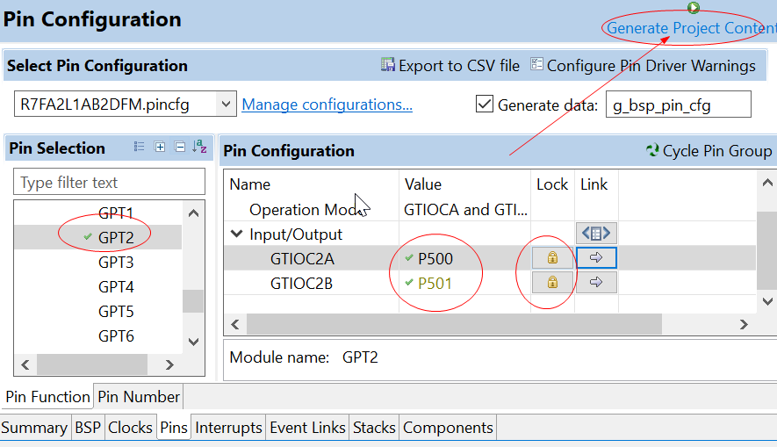Click Cycle Pin Group icon
Viewport: 777px width, 447px height.
pos(652,151)
